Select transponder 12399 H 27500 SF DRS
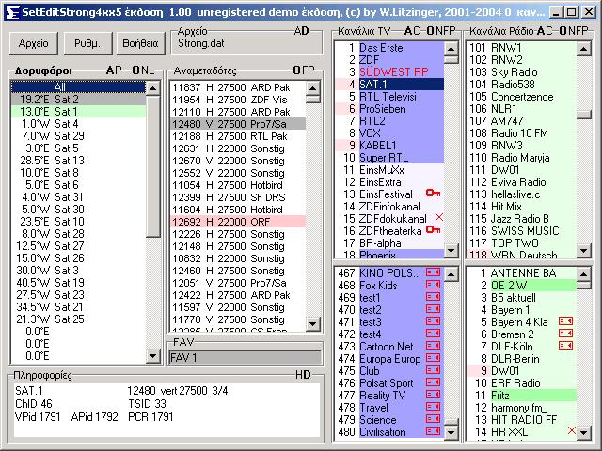602x451 pixels. (x=238, y=197)
